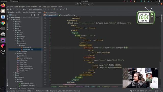
Task: Click the Project panel file tree scrollbar
Action: (x=42, y=40)
